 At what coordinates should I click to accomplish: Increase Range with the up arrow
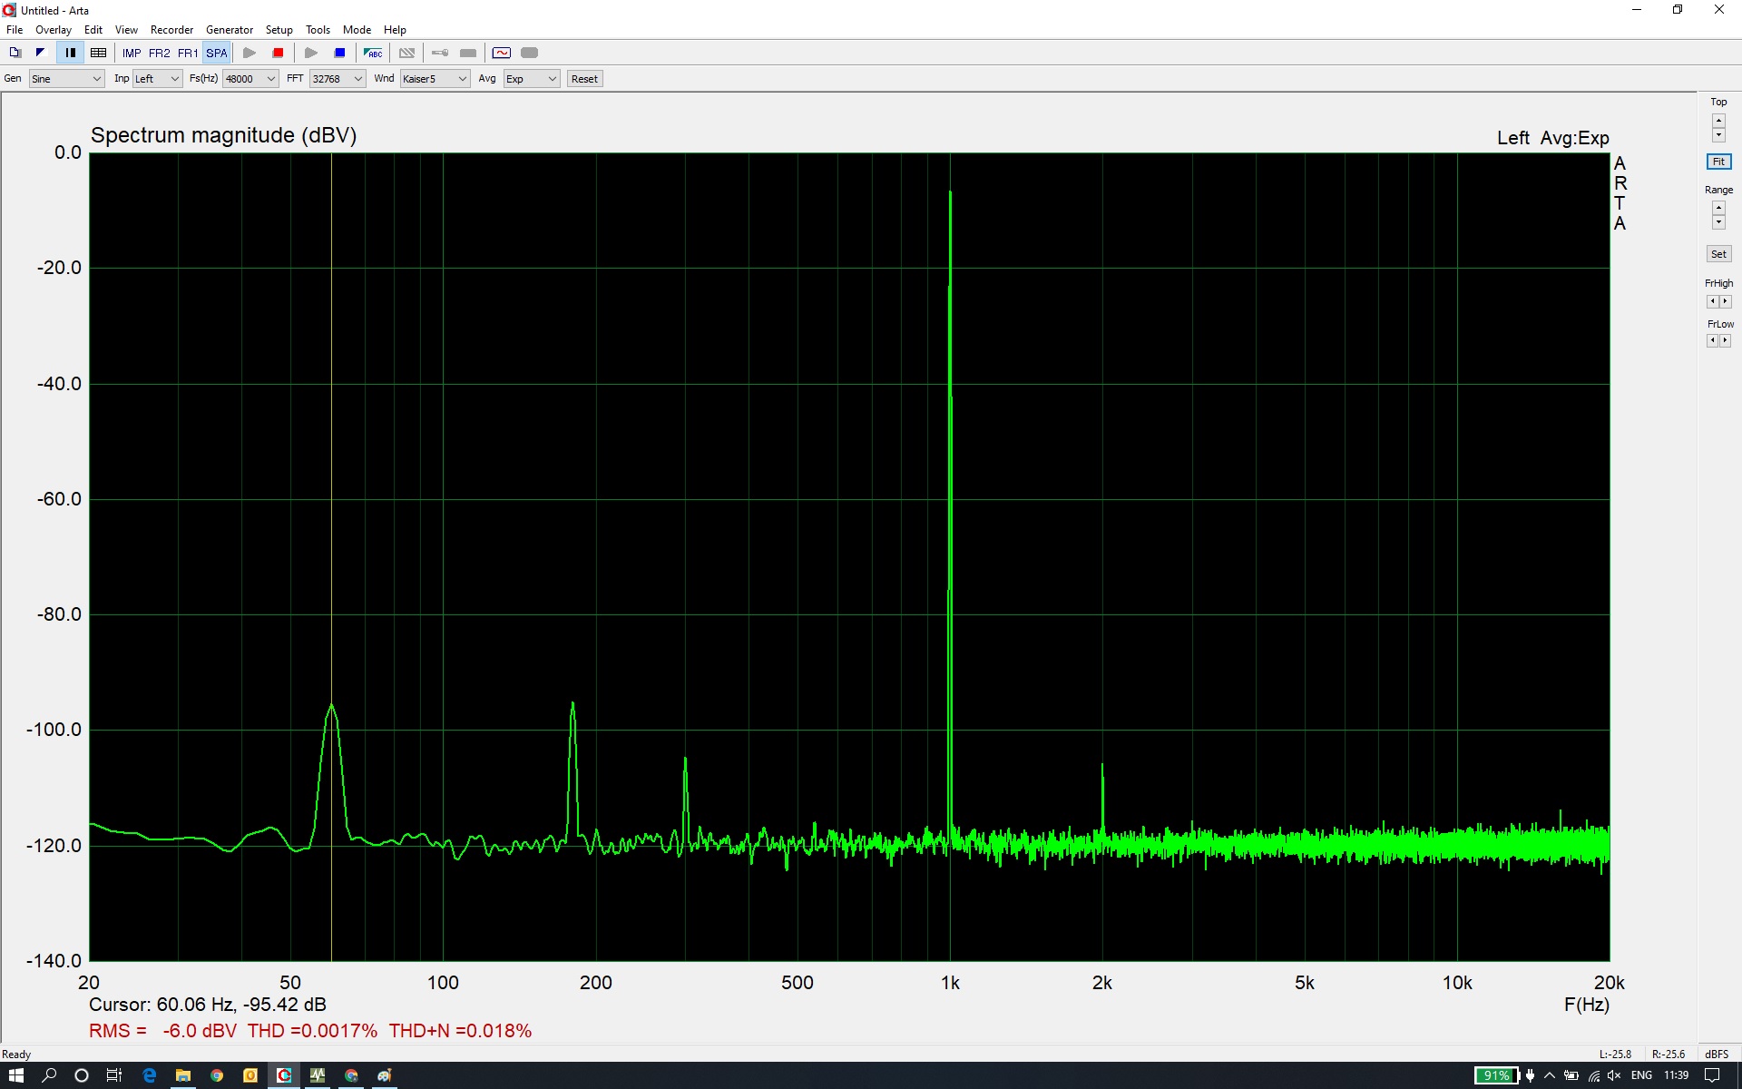tap(1718, 208)
